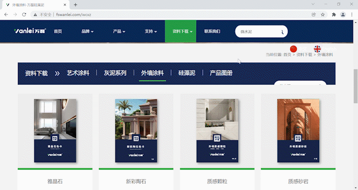The image size is (358, 190).
Task: Open the browser profile avatar icon
Action: (343, 14)
